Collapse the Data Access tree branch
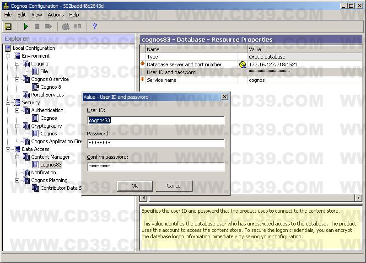366x263 pixels. pos(8,150)
